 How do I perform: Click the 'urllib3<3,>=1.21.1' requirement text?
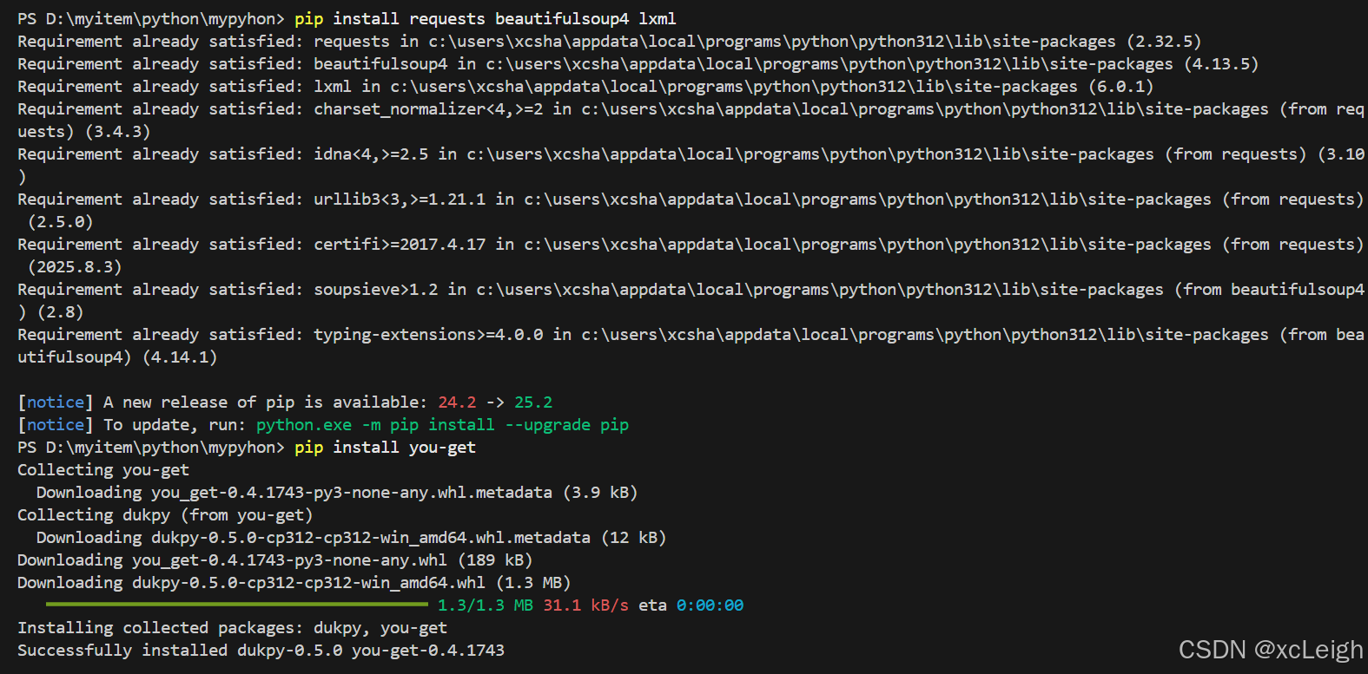pos(400,200)
